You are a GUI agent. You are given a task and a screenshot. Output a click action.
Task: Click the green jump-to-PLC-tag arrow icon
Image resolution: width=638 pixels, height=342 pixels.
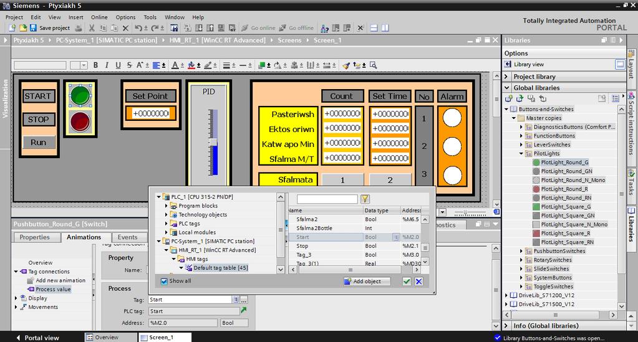[243, 311]
